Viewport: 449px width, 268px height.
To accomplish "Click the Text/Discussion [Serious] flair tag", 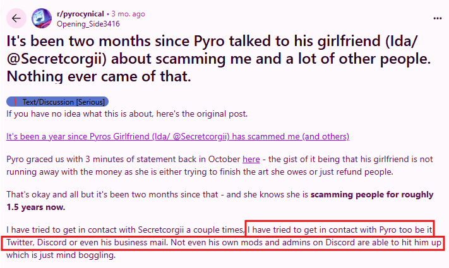I will pos(58,102).
